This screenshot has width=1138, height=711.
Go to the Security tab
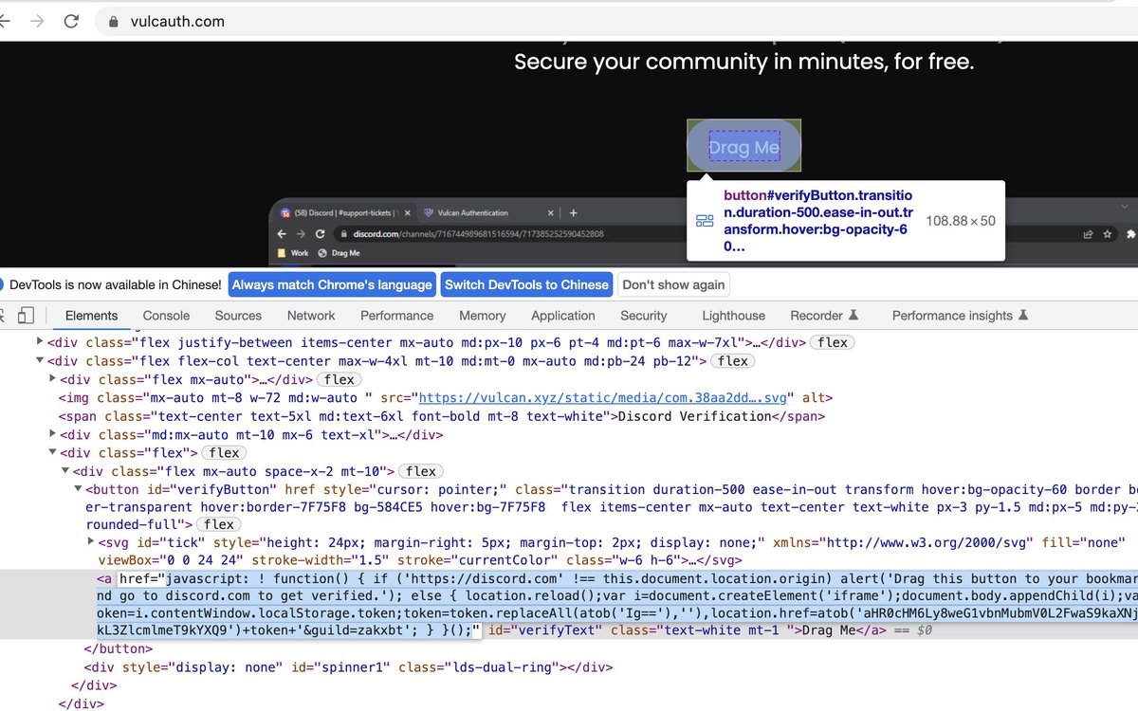pyautogui.click(x=643, y=316)
